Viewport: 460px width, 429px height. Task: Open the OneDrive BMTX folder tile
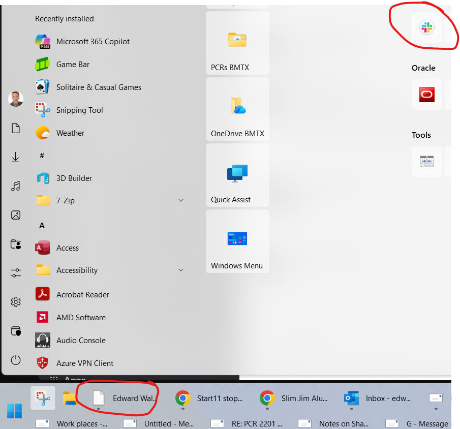click(x=237, y=109)
